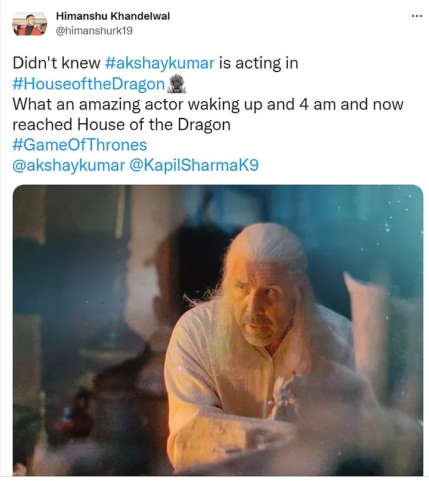Click the "reached House of the Dragon" line

pos(121,124)
